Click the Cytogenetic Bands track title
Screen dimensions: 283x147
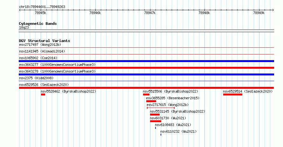[38, 24]
